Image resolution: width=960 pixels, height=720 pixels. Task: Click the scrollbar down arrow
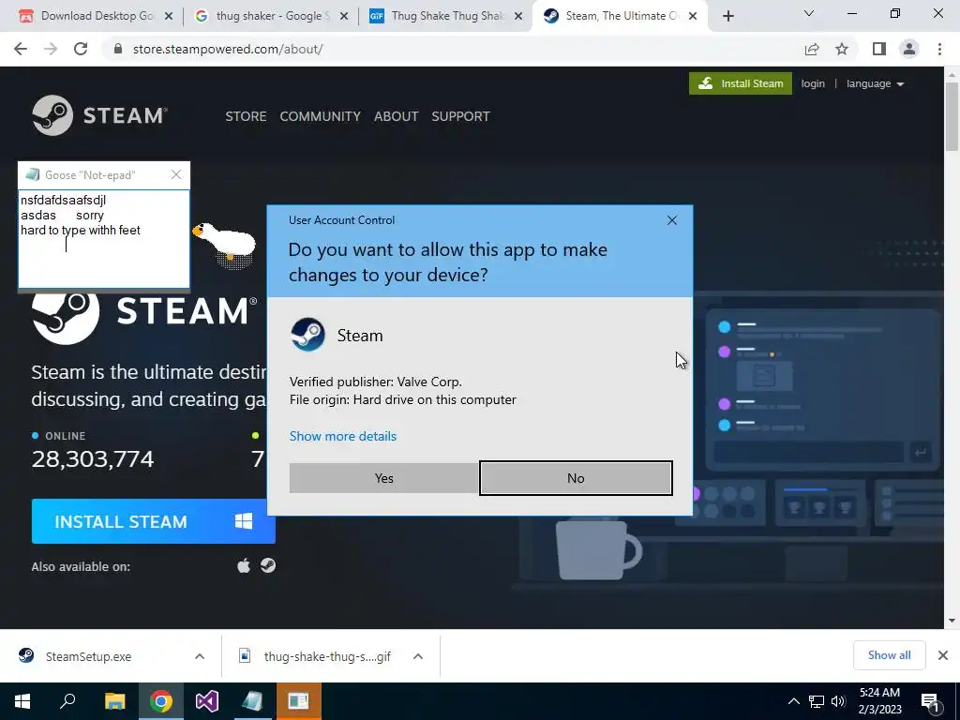(x=952, y=621)
